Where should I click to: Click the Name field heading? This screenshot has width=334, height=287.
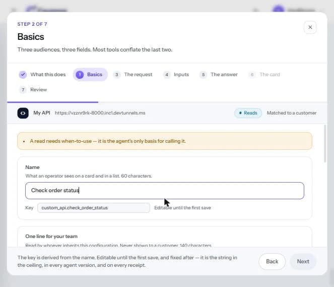[x=32, y=167]
